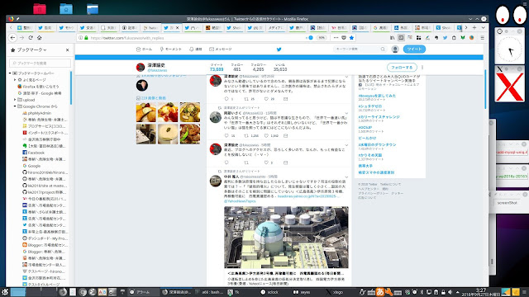Open the blue home folder desktop icon
Screen dimensions: 529x297
tap(66, 8)
